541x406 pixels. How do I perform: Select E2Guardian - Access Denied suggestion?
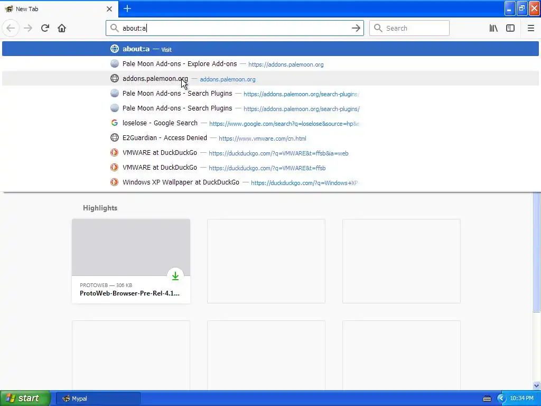(x=270, y=138)
